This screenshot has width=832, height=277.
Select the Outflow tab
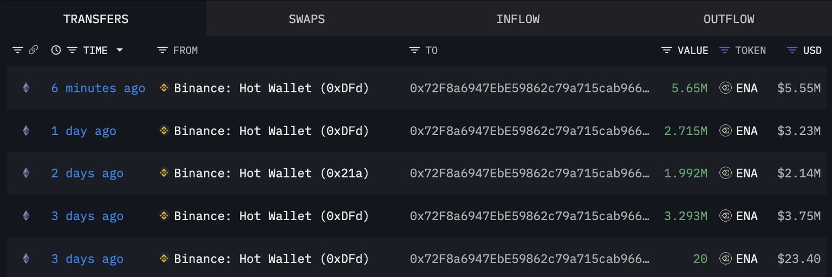(729, 19)
